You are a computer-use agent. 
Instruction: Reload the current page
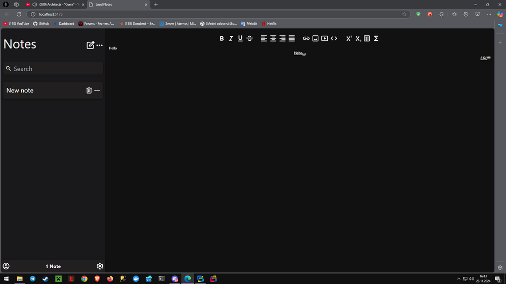tap(19, 14)
